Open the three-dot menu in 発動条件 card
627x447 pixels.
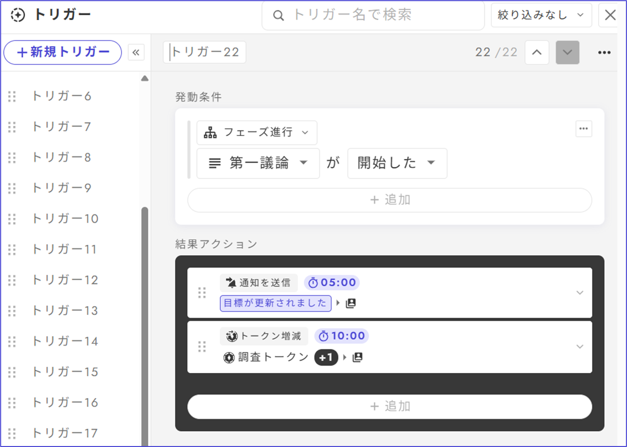(583, 129)
